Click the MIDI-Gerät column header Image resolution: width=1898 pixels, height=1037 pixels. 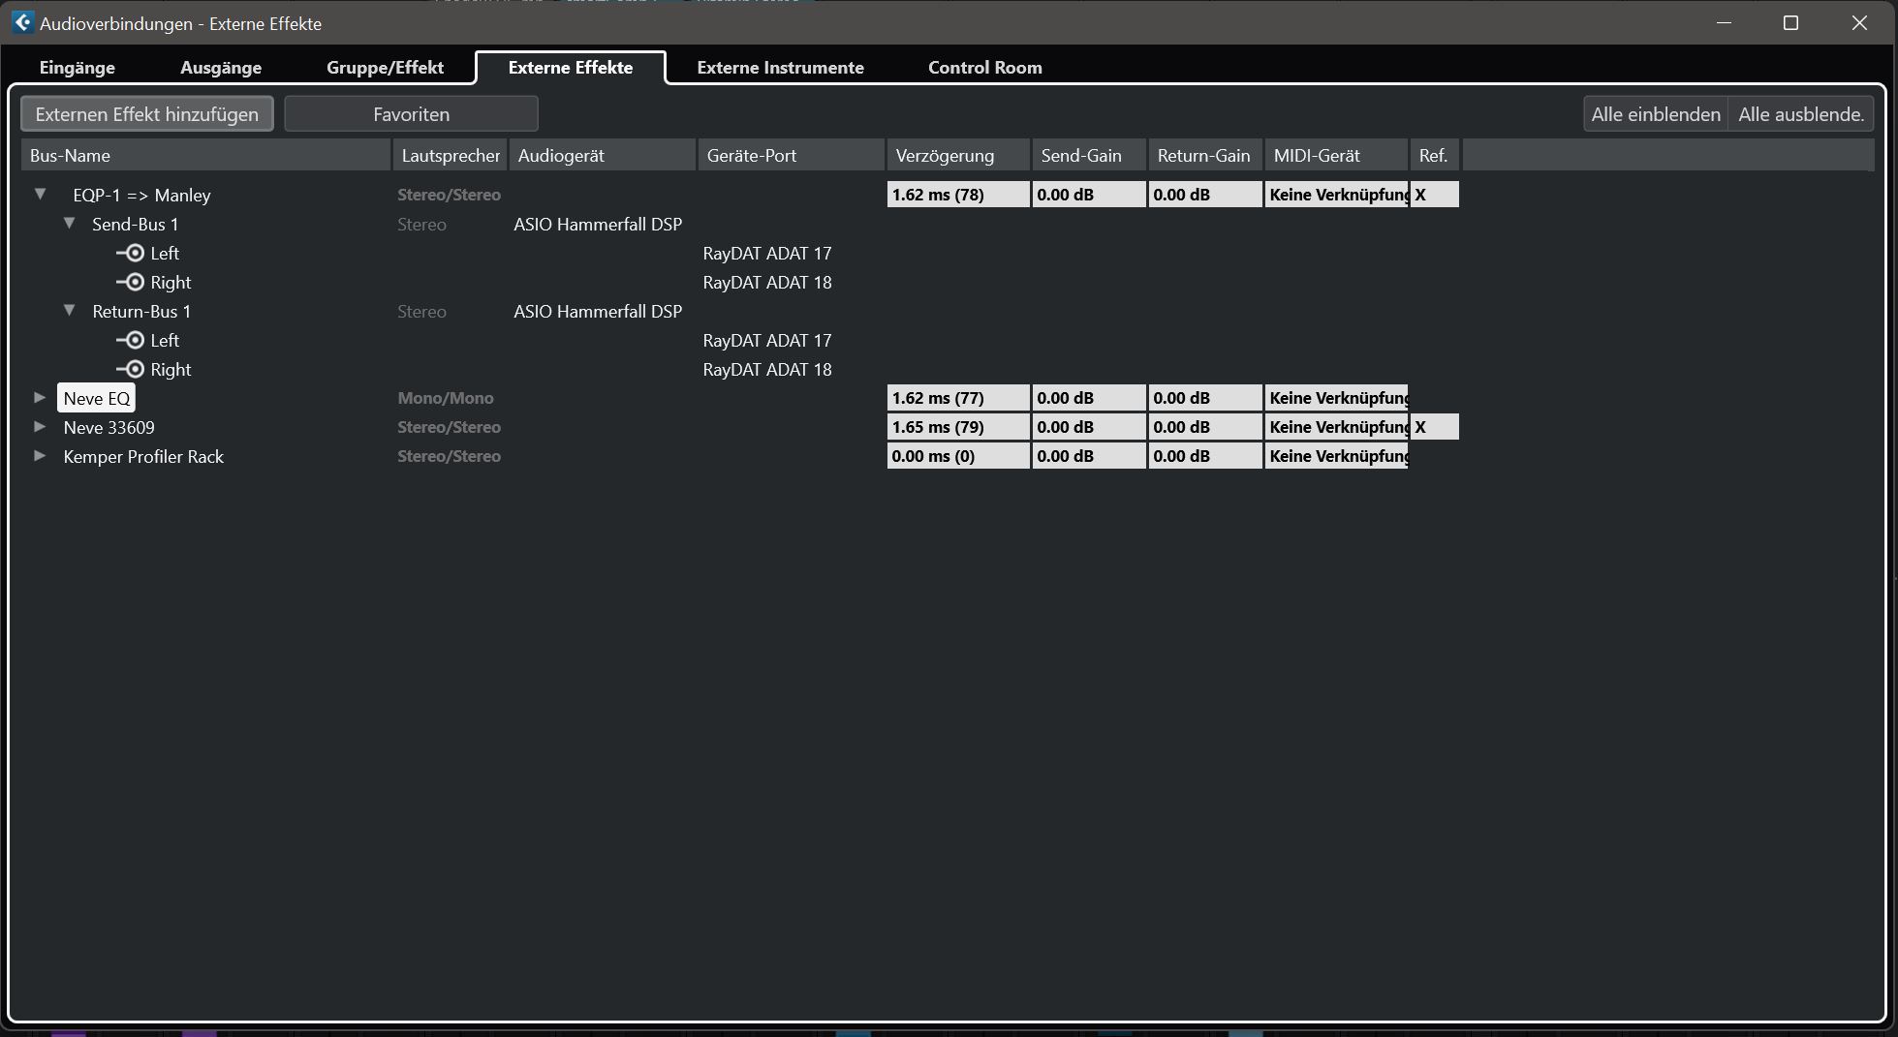(1336, 155)
